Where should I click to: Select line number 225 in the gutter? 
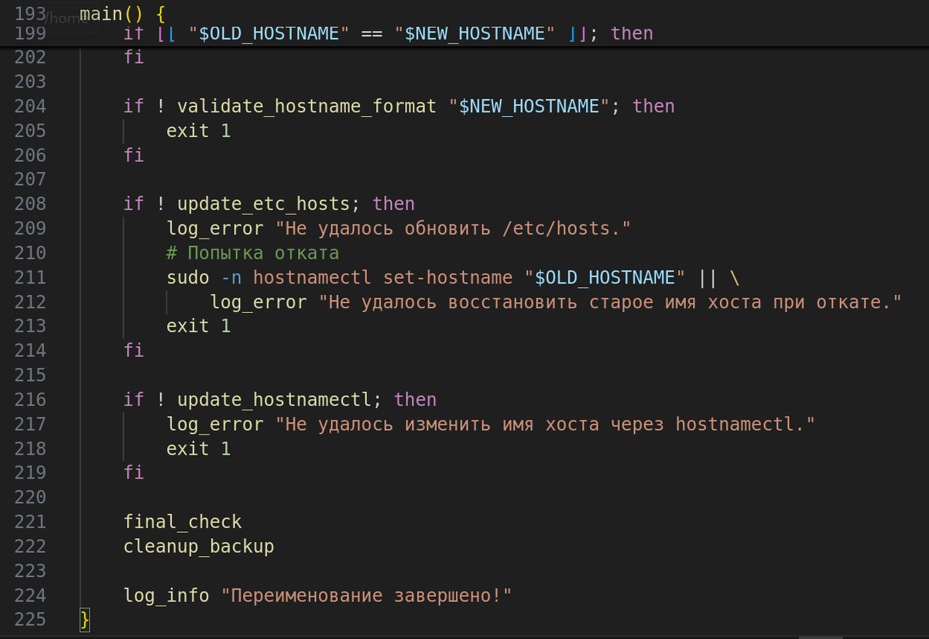[31, 620]
